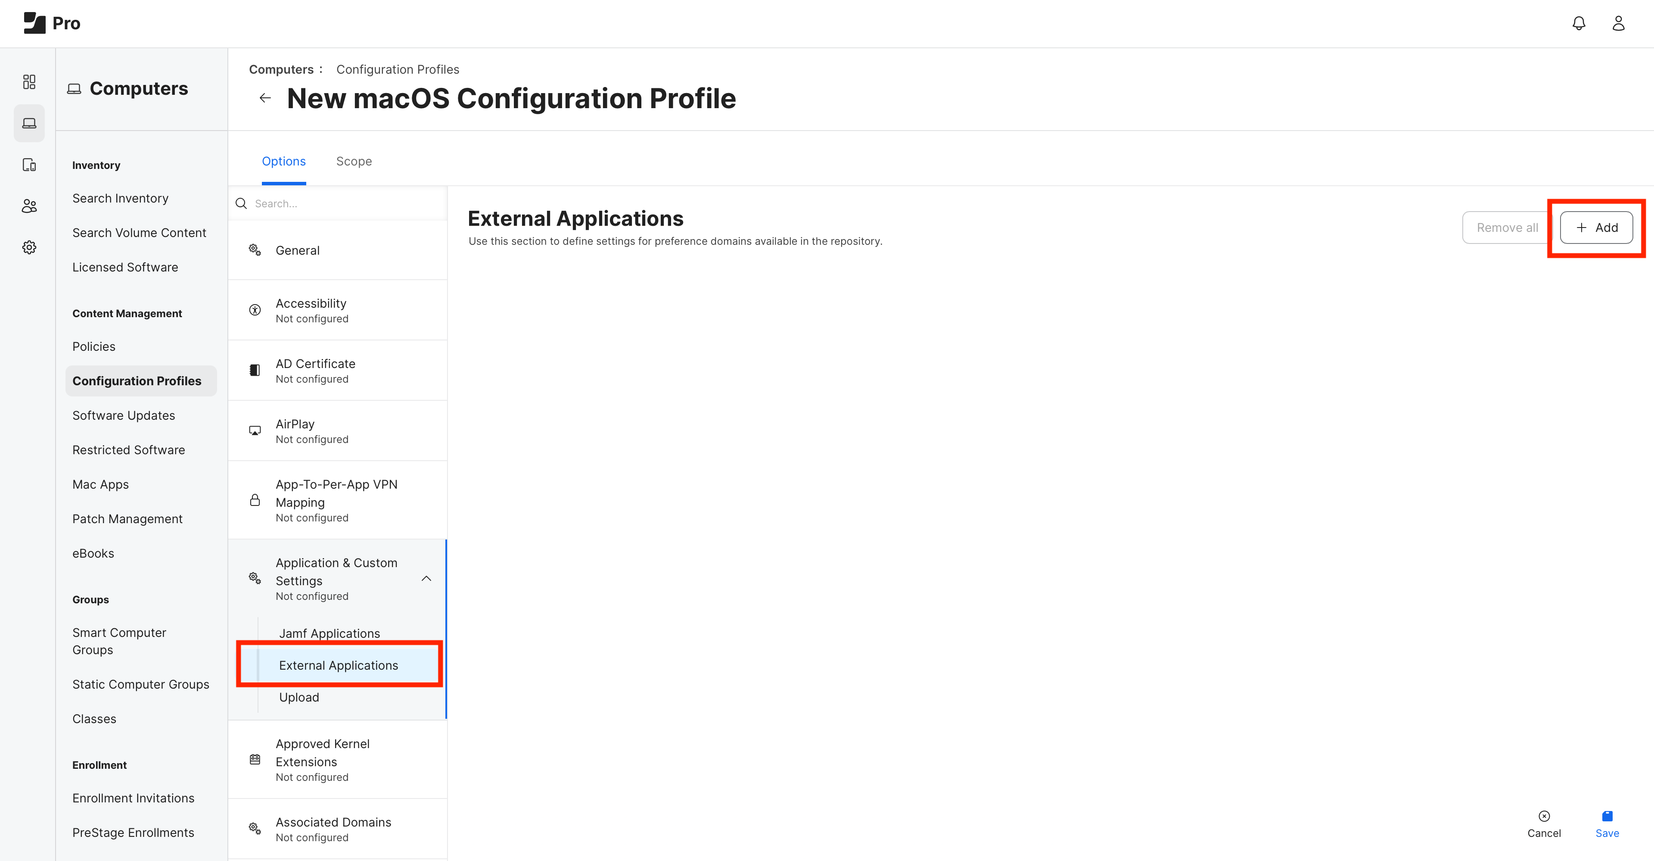Select the Computers laptop icon in left rail
Viewport: 1654px width, 861px height.
(x=29, y=123)
